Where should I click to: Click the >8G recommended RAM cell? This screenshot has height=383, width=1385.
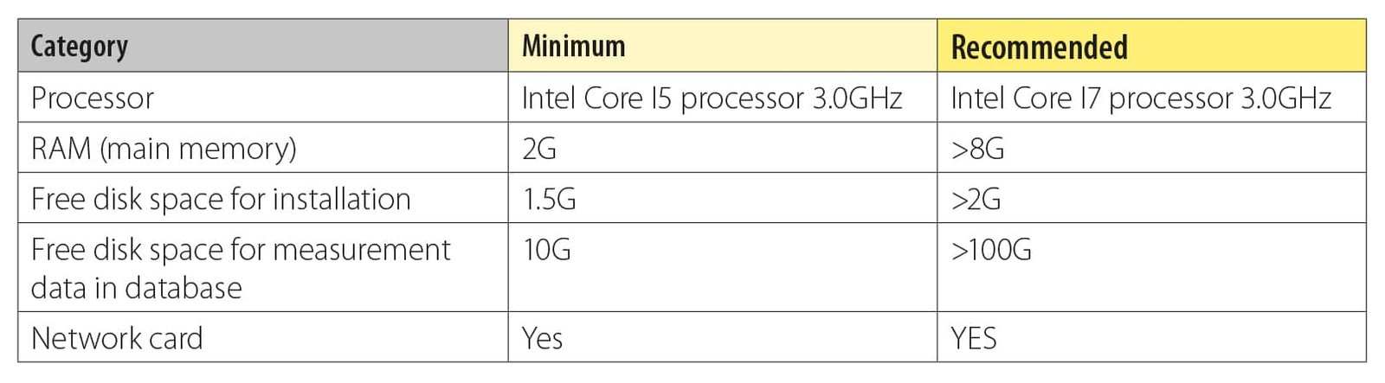coord(977,149)
